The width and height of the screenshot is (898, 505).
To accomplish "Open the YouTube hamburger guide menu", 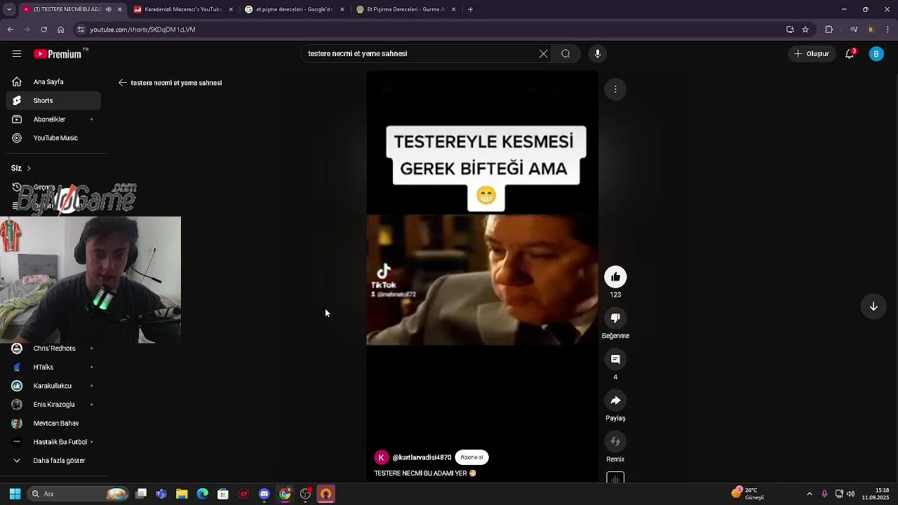I will (x=17, y=54).
